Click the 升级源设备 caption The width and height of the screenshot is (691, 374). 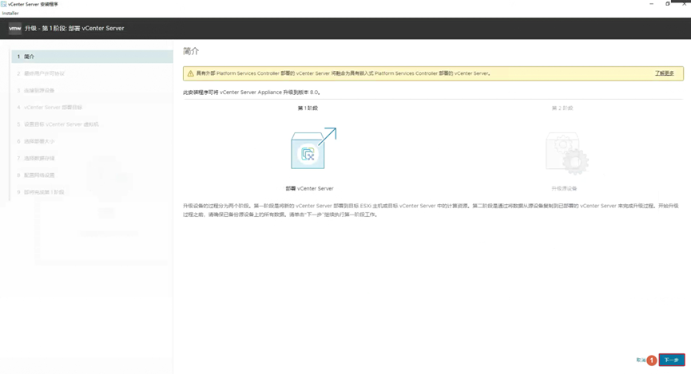coord(564,188)
